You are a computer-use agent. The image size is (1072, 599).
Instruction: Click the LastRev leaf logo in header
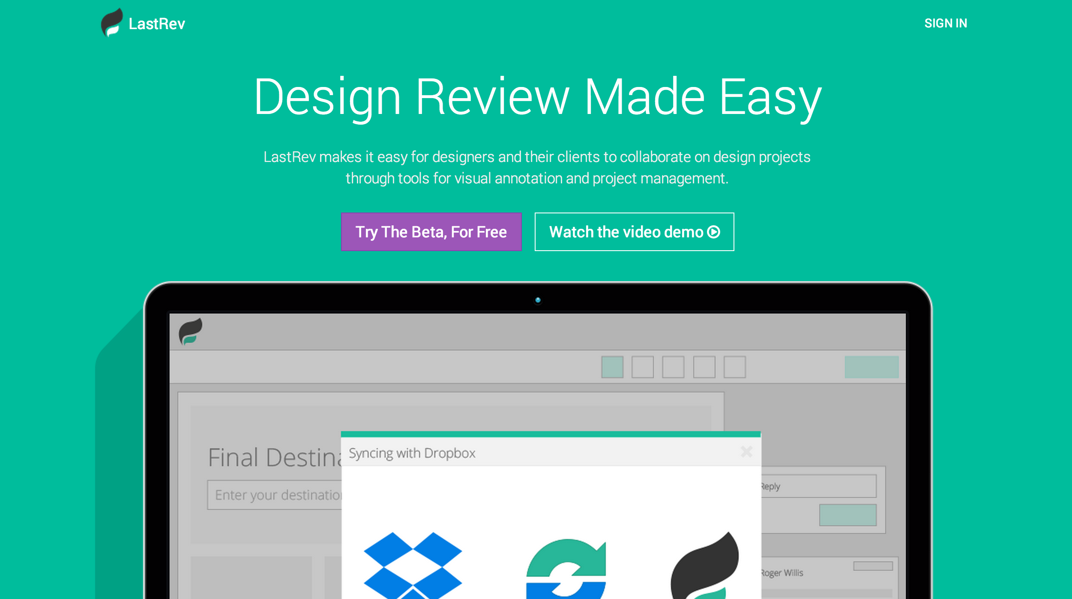click(111, 23)
